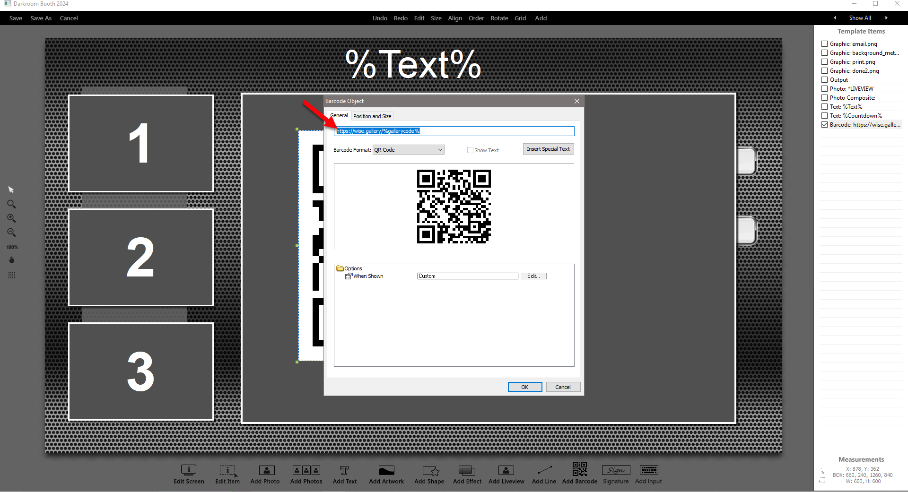Check Graphic: email.png item
The image size is (908, 492).
825,44
